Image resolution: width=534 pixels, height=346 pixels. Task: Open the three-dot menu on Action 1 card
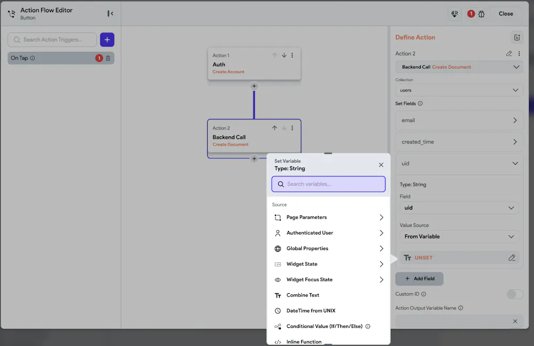click(292, 55)
